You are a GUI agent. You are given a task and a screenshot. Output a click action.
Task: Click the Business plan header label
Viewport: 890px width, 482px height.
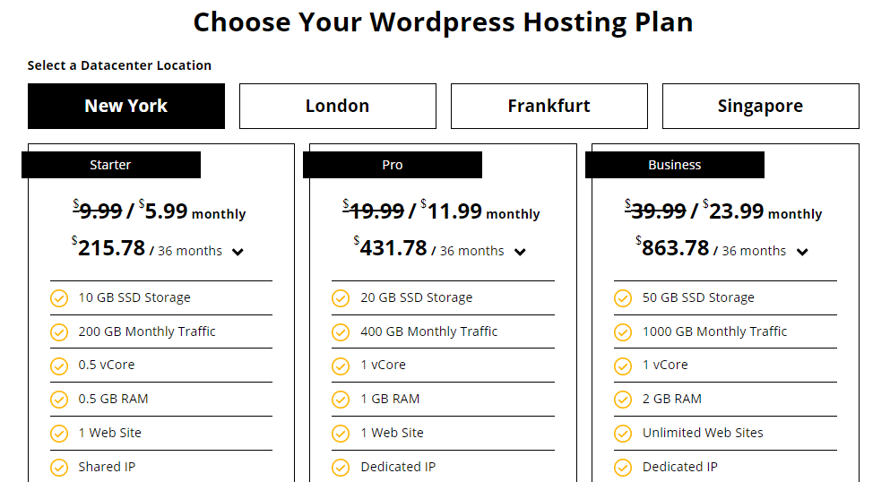pos(675,165)
